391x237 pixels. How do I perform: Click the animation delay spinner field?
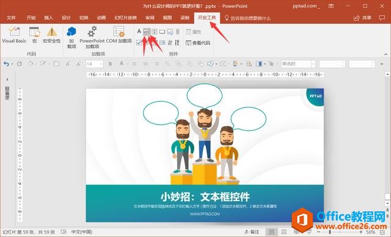(x=362, y=64)
